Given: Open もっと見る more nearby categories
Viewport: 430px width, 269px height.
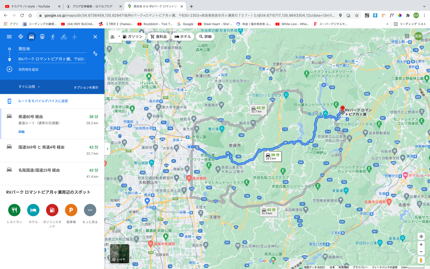Looking at the screenshot, I should (90, 210).
